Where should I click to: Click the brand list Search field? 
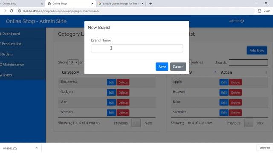click(248, 62)
